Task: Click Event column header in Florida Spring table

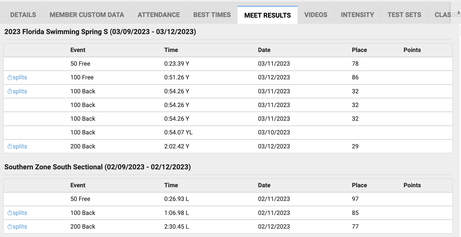Action: [x=78, y=50]
